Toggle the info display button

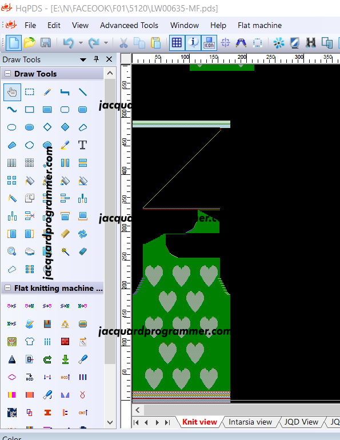tap(193, 43)
